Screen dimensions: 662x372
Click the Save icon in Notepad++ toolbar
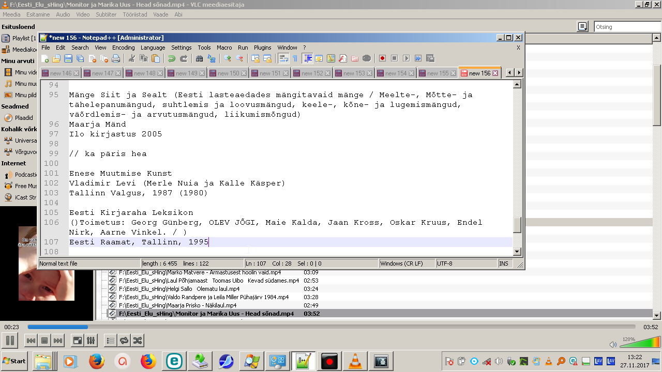(x=68, y=58)
